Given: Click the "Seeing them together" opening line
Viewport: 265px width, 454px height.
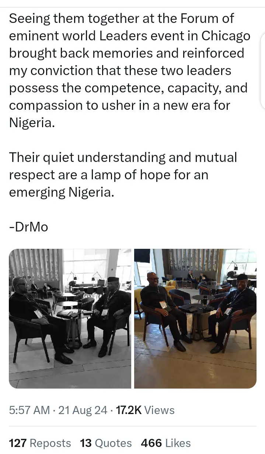Looking at the screenshot, I should point(122,18).
